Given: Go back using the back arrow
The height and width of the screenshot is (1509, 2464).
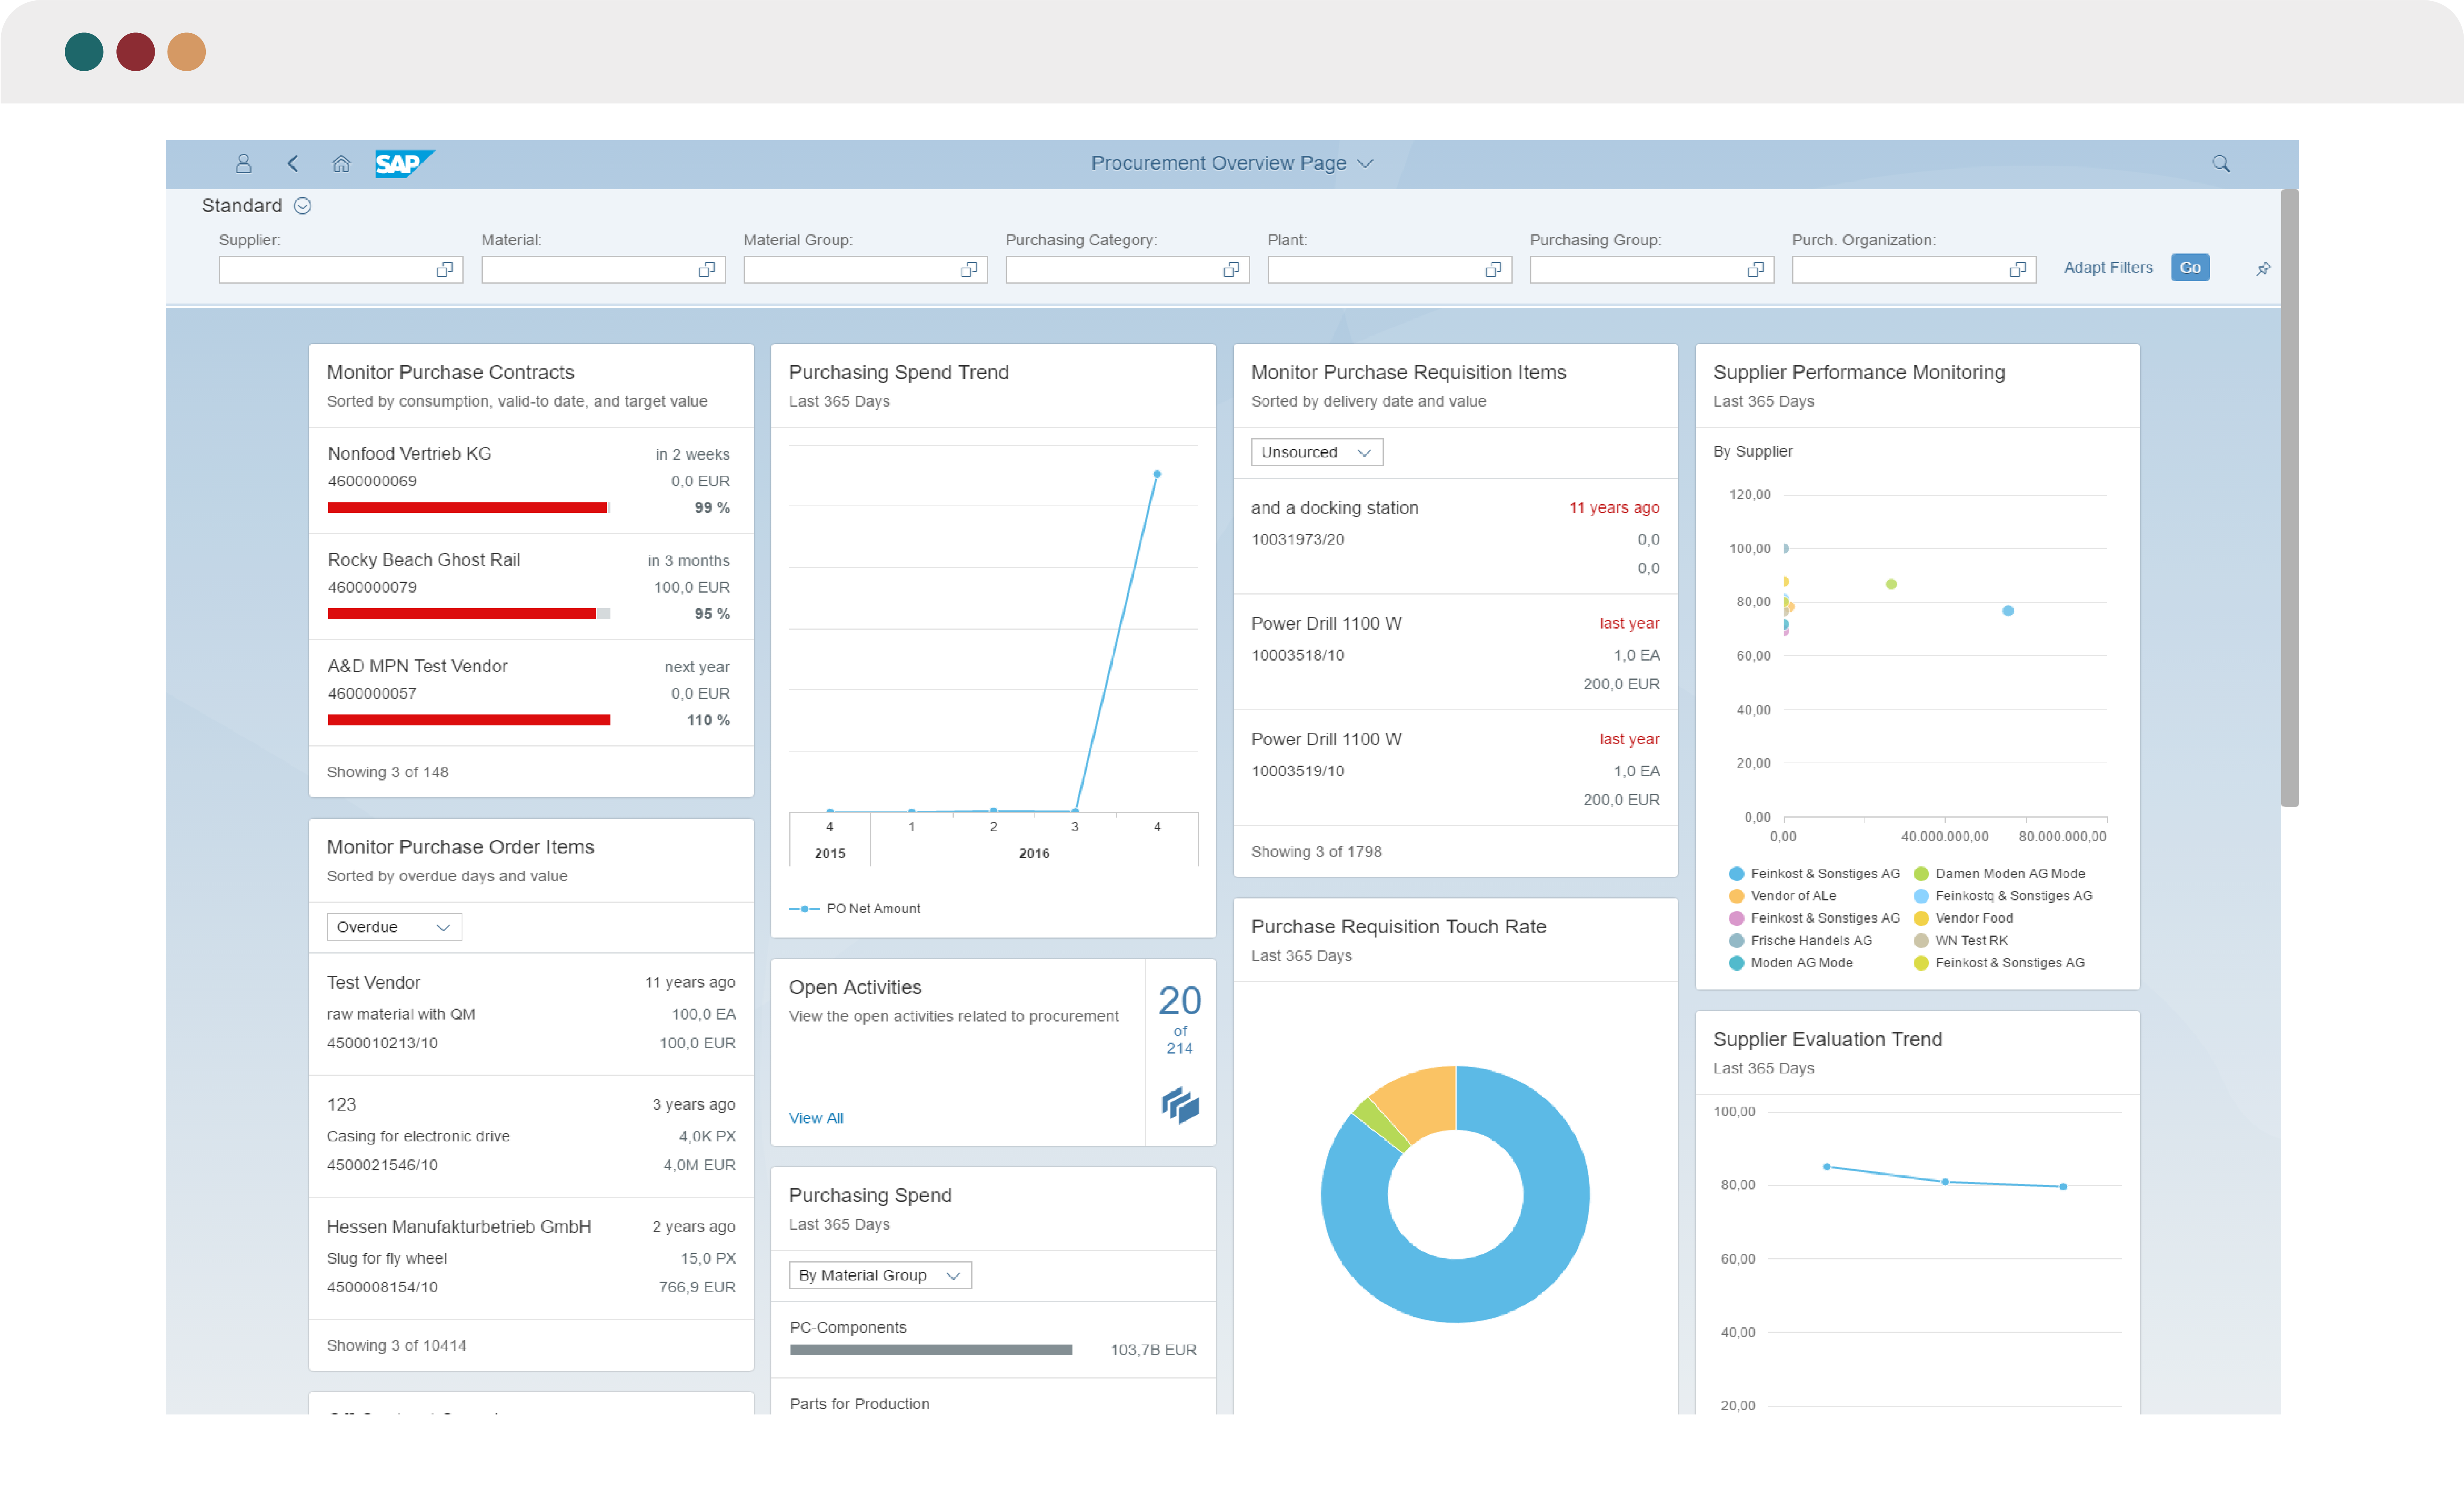Looking at the screenshot, I should (293, 163).
